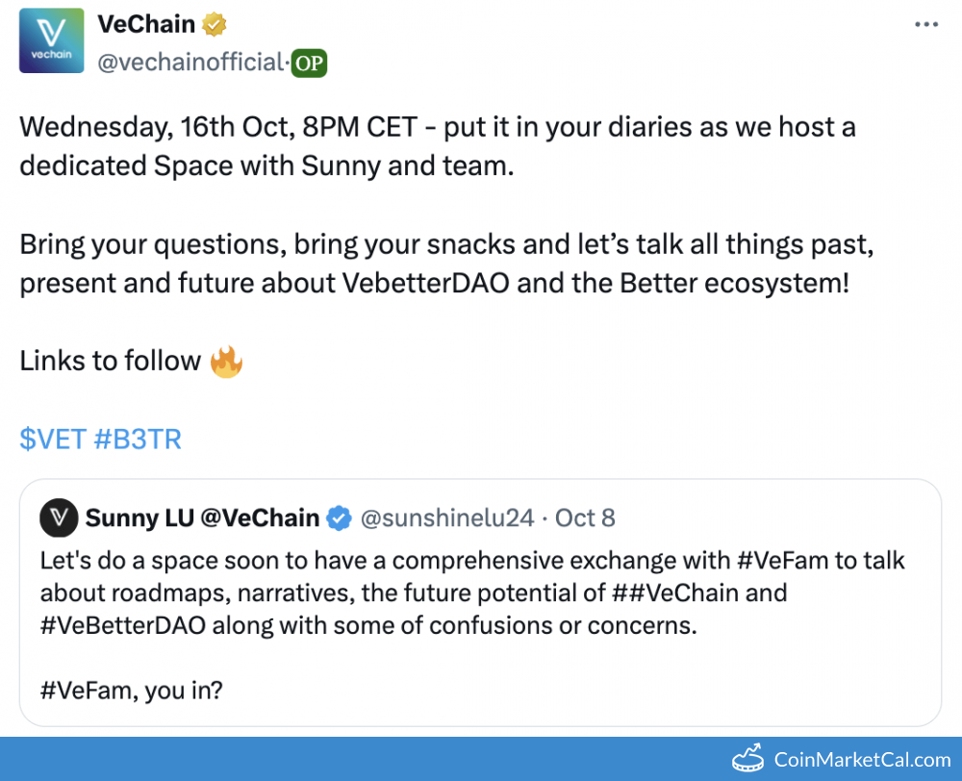Click the blue verified checkmark badge
The width and height of the screenshot is (962, 781).
[x=339, y=518]
